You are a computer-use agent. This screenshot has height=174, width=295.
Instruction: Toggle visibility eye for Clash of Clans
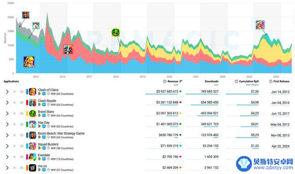coord(22,92)
